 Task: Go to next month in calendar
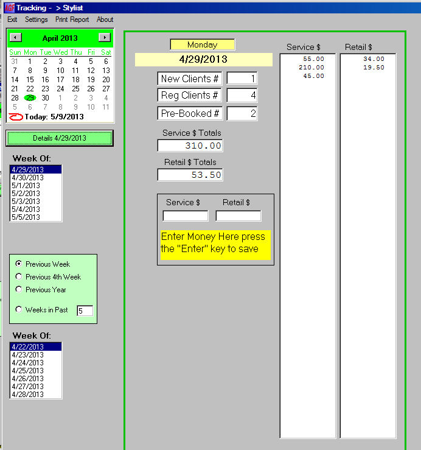tap(104, 38)
